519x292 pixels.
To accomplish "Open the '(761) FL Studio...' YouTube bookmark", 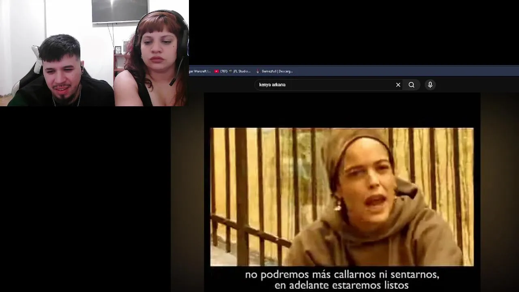I will tap(232, 71).
